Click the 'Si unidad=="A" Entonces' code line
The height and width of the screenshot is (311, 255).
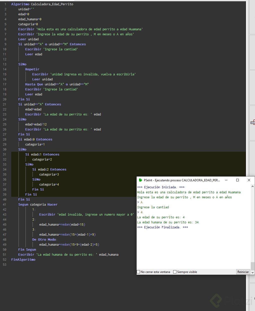pos(40,104)
